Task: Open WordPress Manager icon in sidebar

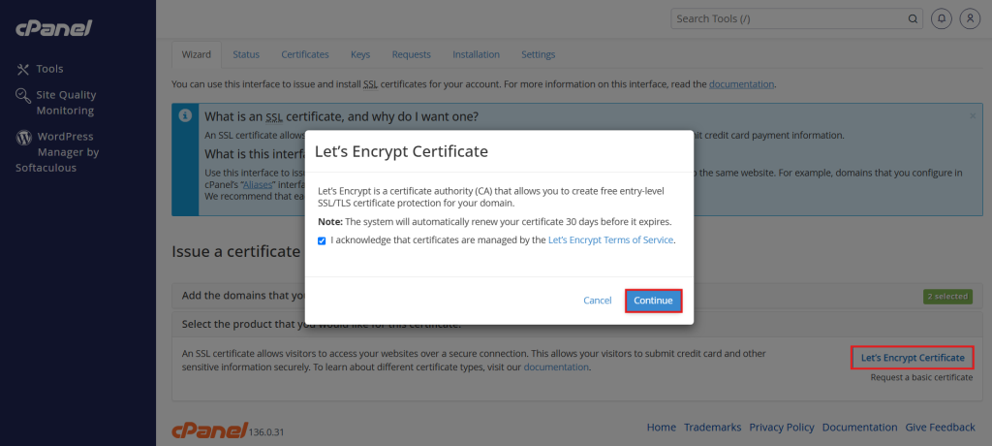Action: 23,137
